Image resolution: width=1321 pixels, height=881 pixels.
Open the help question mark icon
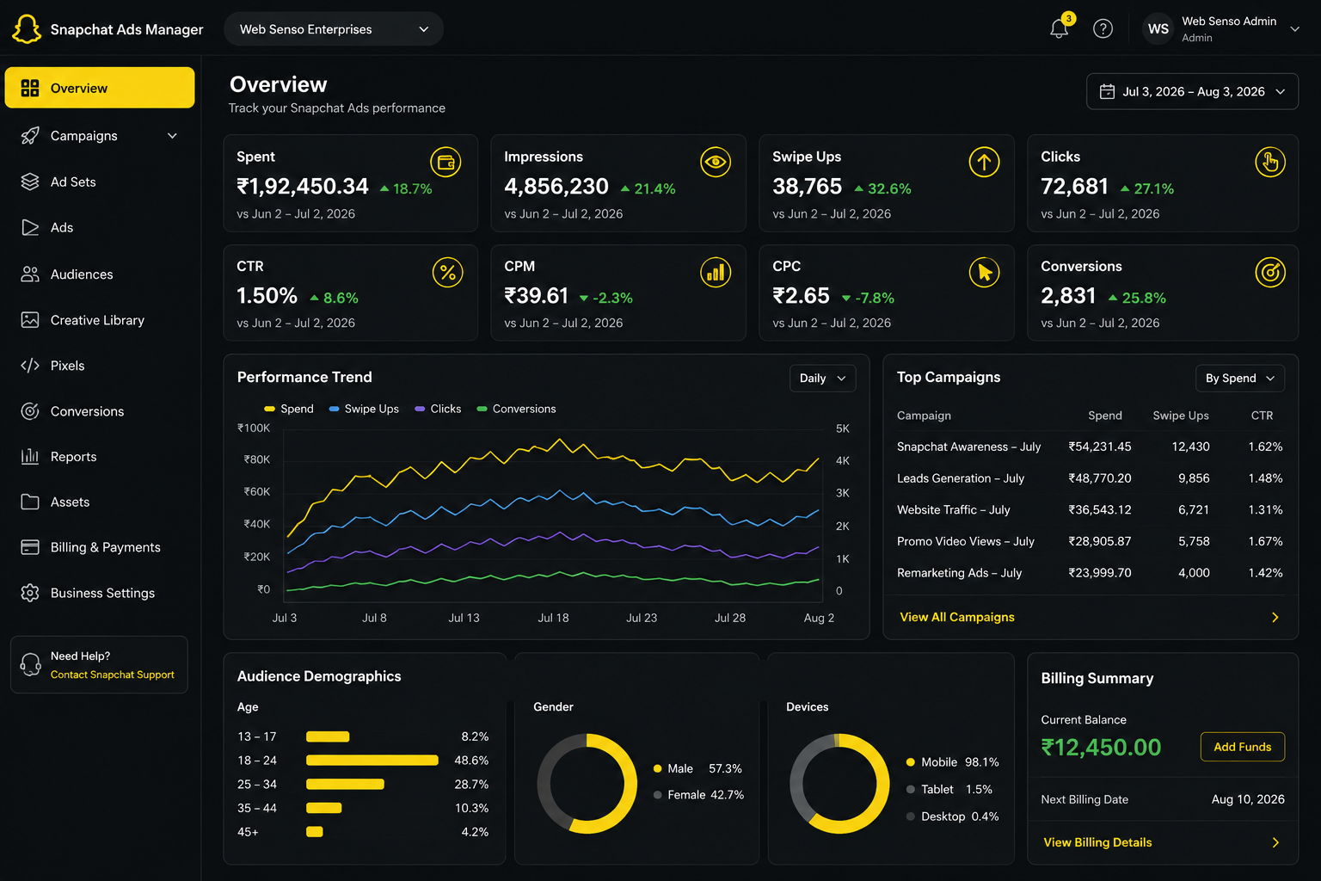tap(1103, 28)
